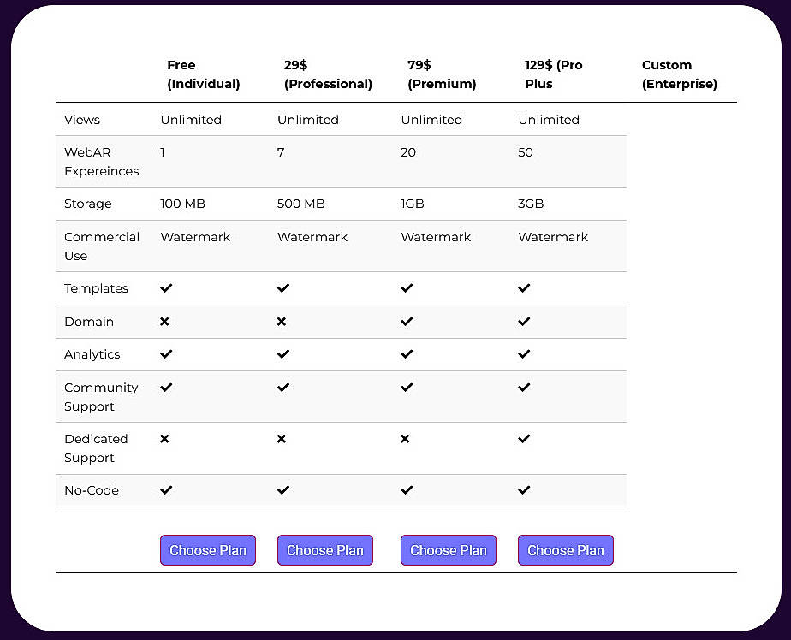Choose Plan for the Free tier

point(207,550)
